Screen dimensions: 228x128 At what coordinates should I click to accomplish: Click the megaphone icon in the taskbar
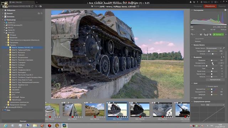42,126
